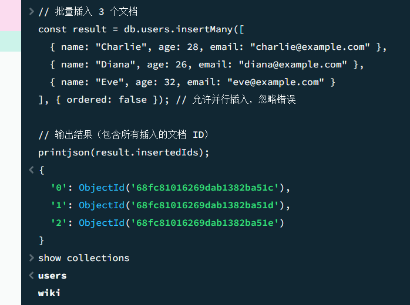The image size is (410, 305).
Task: Click the ObjectId ending in 51e
Action: tap(181, 223)
